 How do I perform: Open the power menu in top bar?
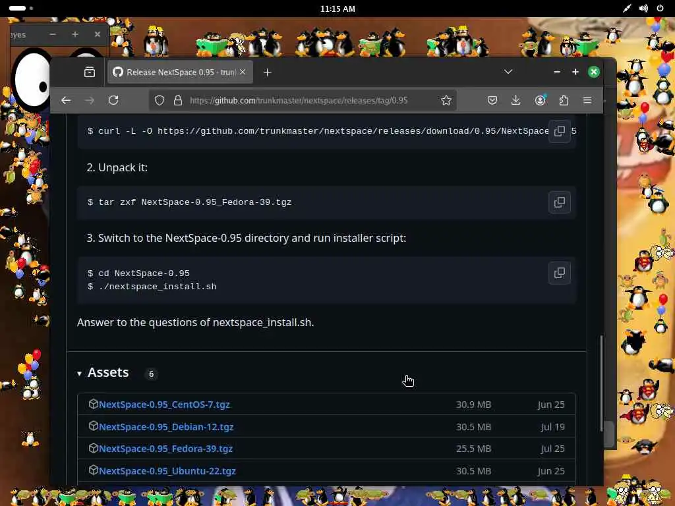click(660, 8)
